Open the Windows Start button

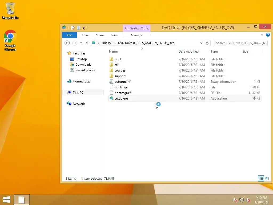point(7,200)
